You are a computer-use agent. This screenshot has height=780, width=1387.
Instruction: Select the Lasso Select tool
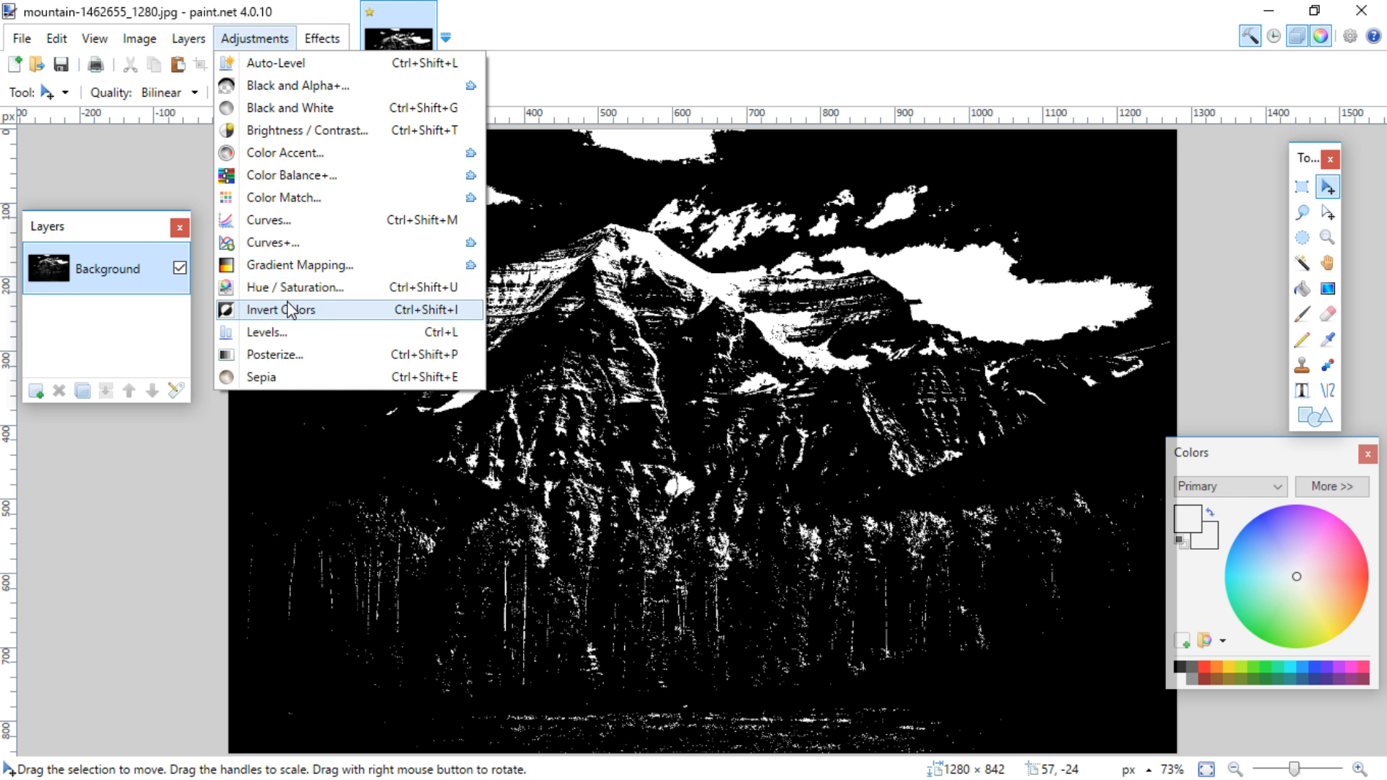(1302, 212)
